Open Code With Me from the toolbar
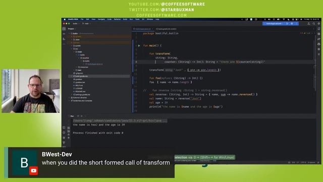The height and width of the screenshot is (182, 323). (308, 24)
